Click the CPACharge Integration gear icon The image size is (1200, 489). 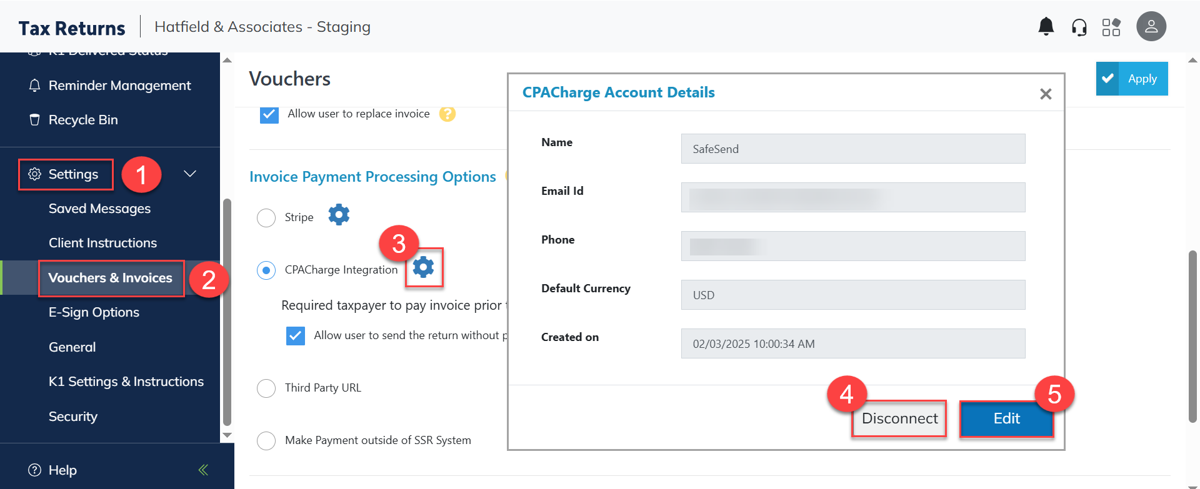pos(424,267)
